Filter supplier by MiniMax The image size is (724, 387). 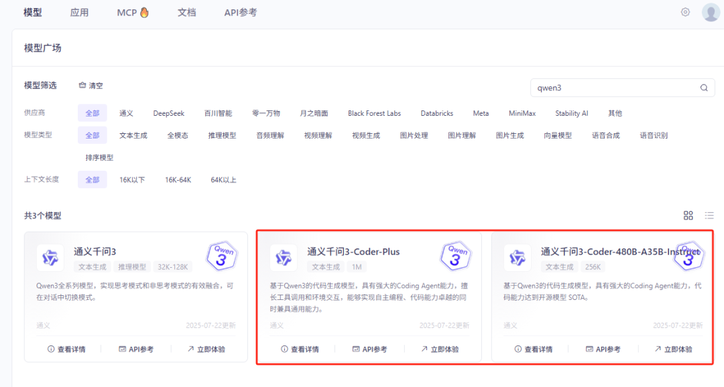(x=522, y=113)
